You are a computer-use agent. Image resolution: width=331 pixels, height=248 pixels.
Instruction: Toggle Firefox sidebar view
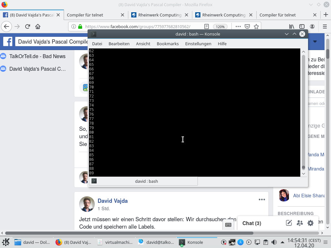tap(302, 26)
